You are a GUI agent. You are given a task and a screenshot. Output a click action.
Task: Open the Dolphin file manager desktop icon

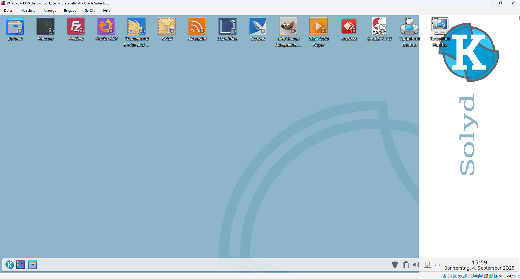tap(15, 26)
